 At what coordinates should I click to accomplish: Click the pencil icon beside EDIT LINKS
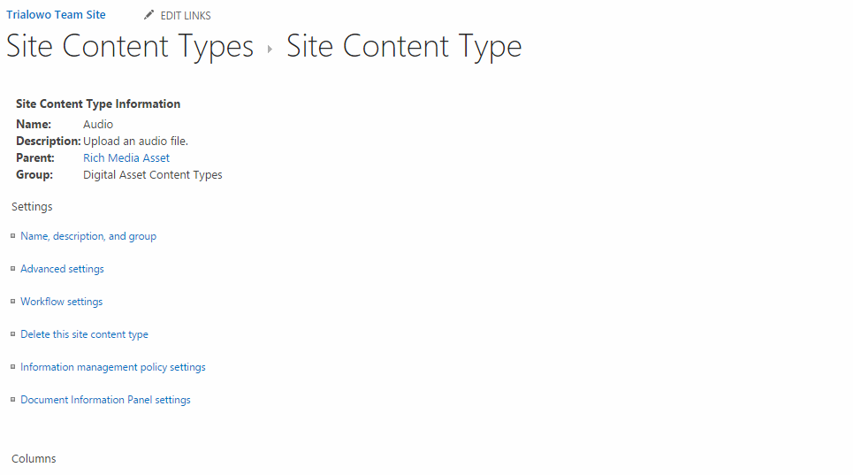click(x=149, y=15)
